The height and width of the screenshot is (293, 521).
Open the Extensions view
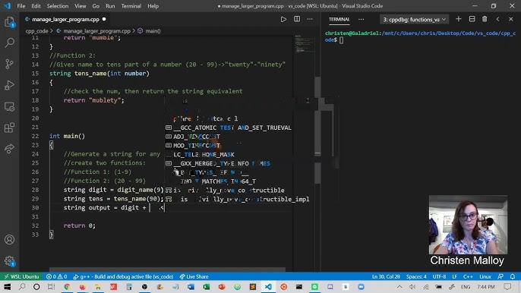coord(10,128)
